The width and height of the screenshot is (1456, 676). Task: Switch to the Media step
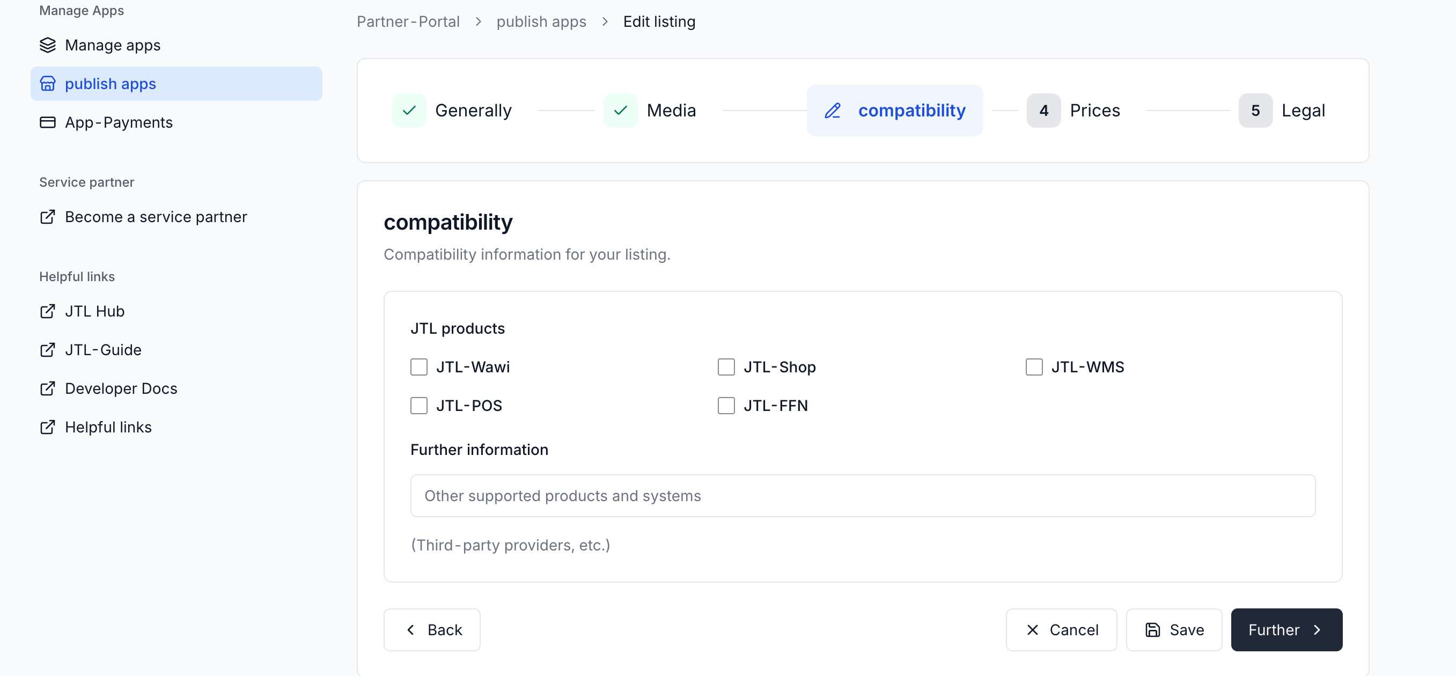650,110
